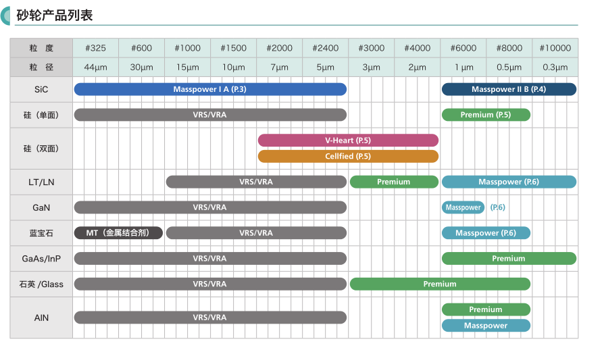Click the orange Cellfied (P.5) bar

(x=348, y=157)
